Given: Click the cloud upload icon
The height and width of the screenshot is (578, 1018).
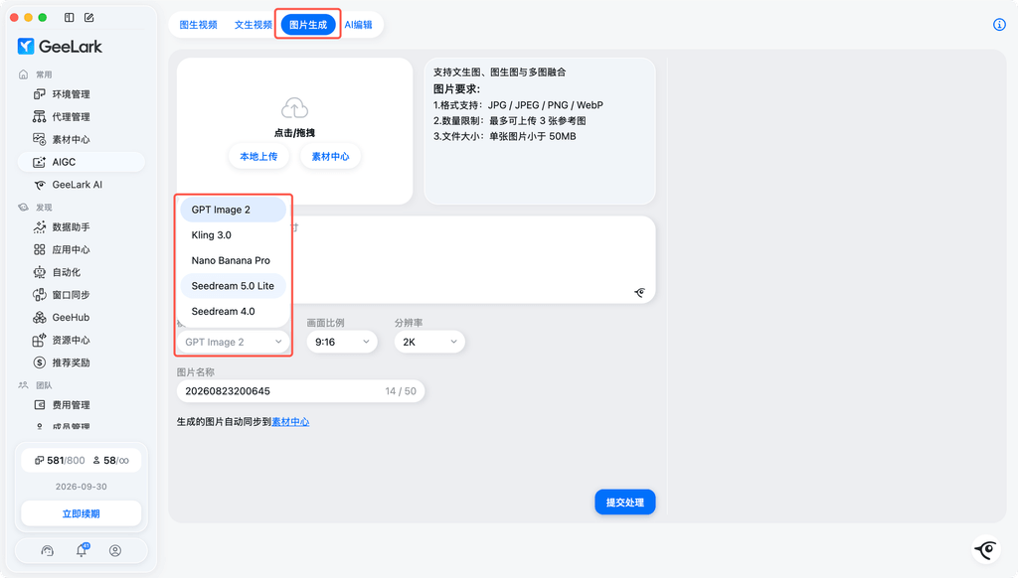Looking at the screenshot, I should (x=294, y=108).
